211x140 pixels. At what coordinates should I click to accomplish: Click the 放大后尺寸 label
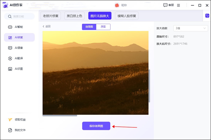[164, 44]
